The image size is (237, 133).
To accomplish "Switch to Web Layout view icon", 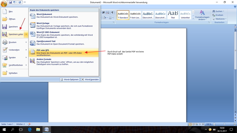I will pyautogui.click(x=197, y=124).
